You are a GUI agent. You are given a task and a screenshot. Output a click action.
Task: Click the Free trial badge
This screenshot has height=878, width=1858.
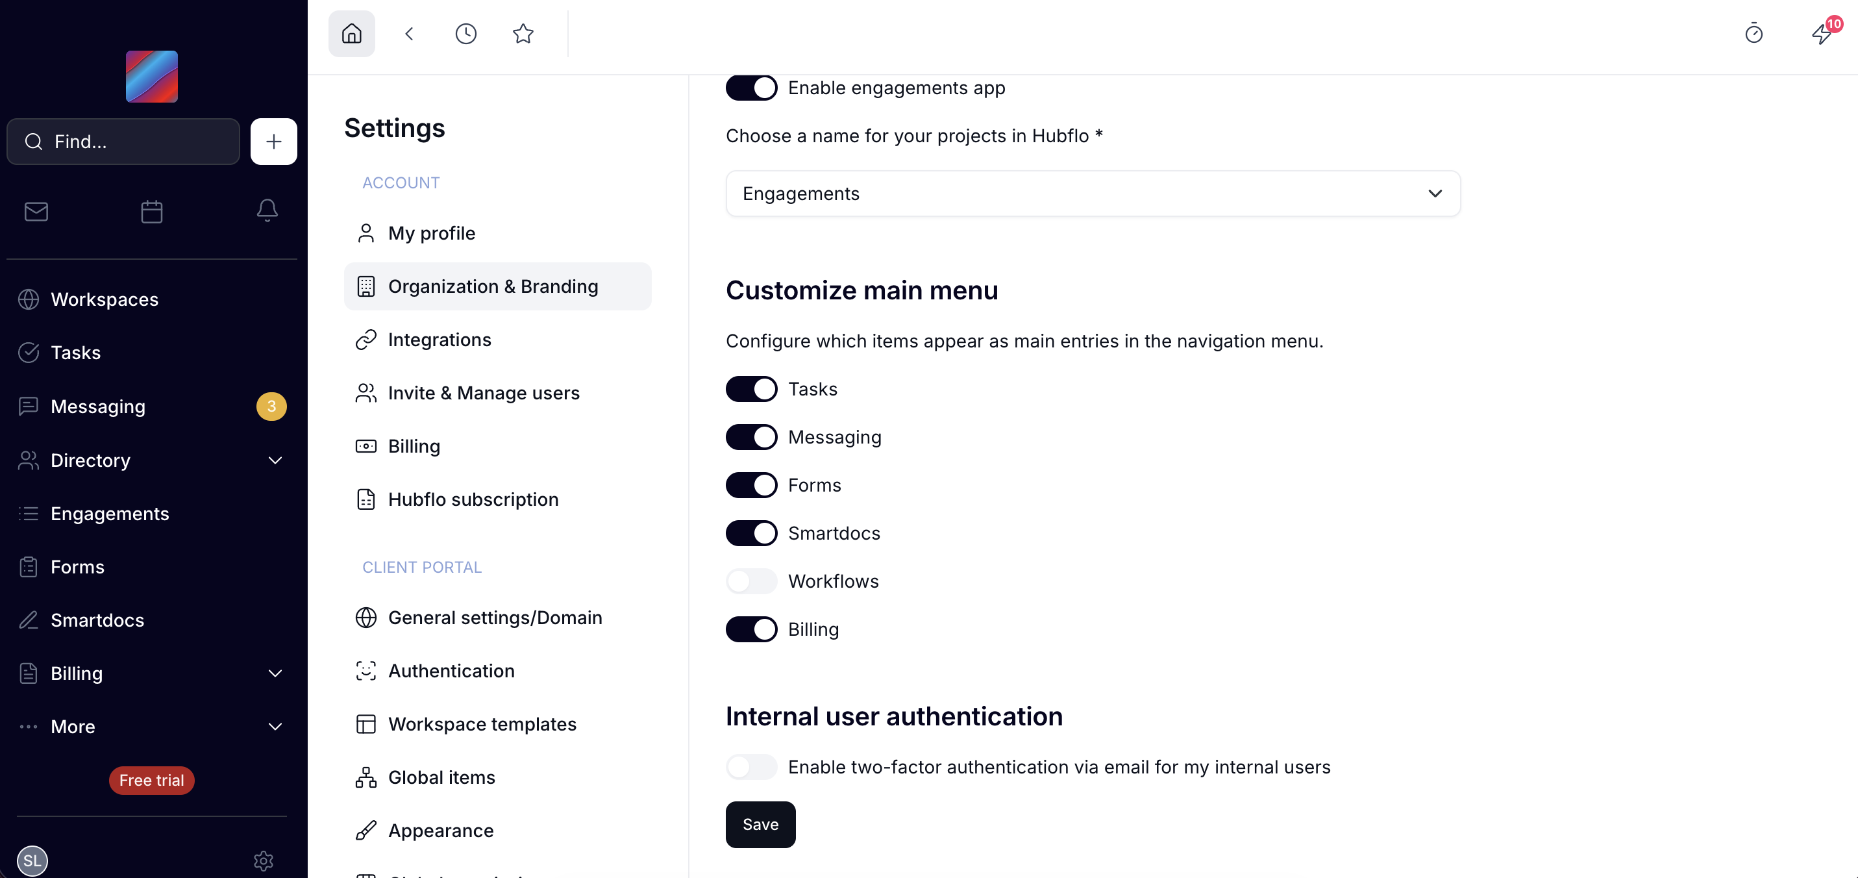151,780
